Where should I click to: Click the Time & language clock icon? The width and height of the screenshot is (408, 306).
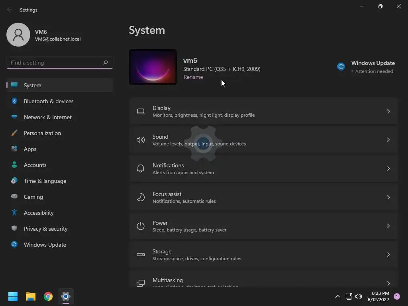14,180
